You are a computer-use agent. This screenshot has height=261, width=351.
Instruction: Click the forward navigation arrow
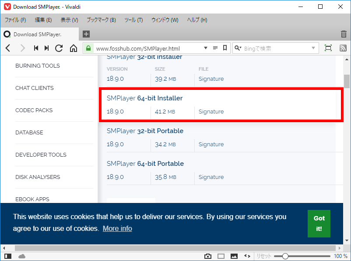(x=22, y=48)
